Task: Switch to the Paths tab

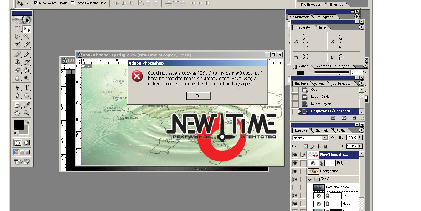Action: point(341,131)
